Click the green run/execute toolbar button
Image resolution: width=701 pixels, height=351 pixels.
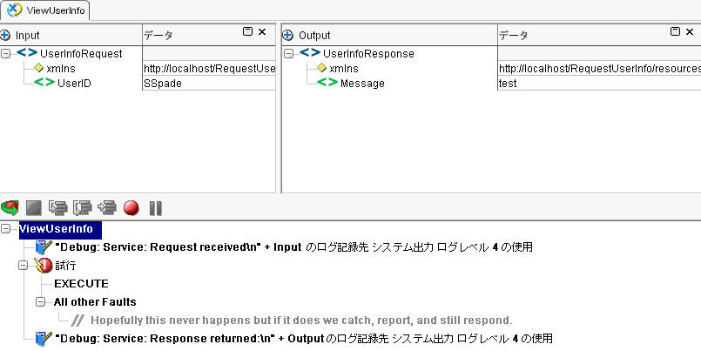click(x=10, y=208)
